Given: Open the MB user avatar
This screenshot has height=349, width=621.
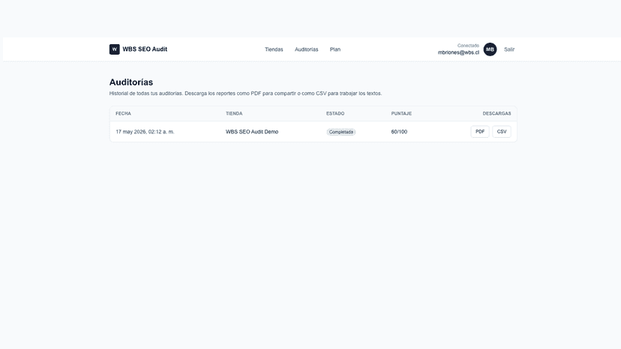Looking at the screenshot, I should 490,49.
